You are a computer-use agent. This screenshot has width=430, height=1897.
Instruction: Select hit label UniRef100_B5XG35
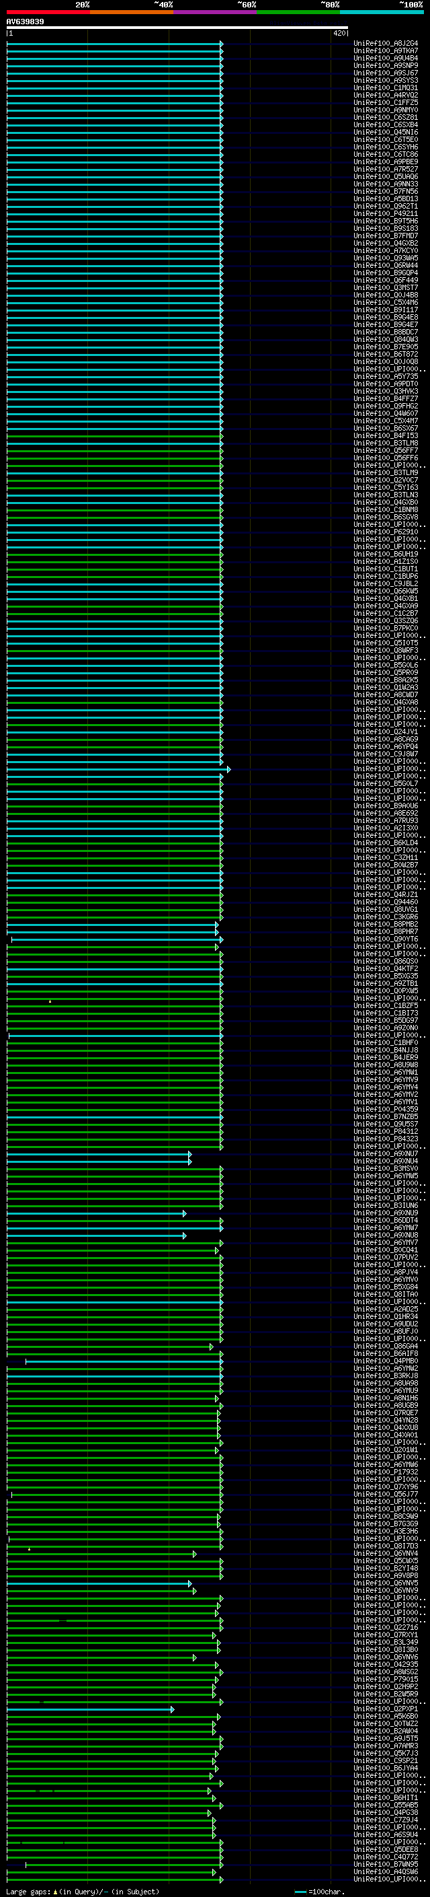[x=386, y=976]
